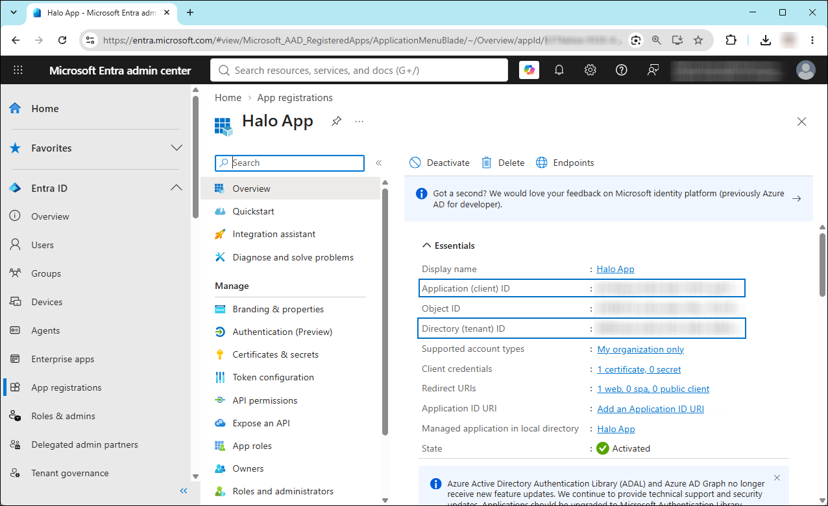Viewport: 828px width, 506px height.
Task: Open the Halo App display name link
Action: click(x=616, y=269)
